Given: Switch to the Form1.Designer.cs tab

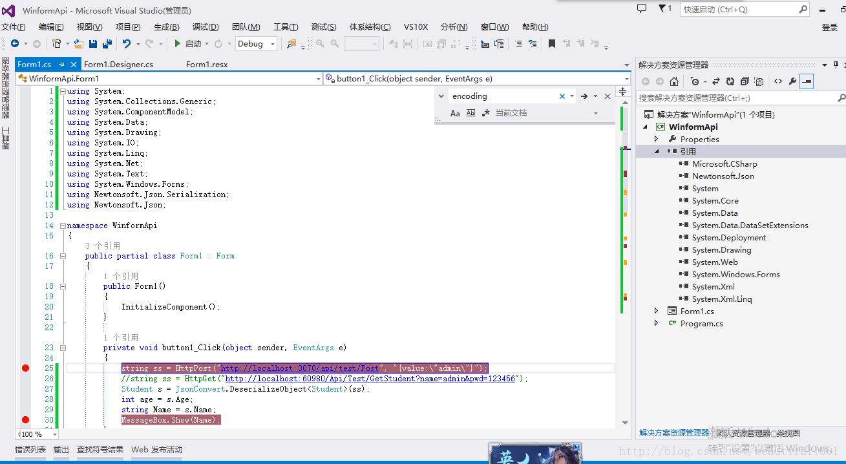Looking at the screenshot, I should (118, 65).
